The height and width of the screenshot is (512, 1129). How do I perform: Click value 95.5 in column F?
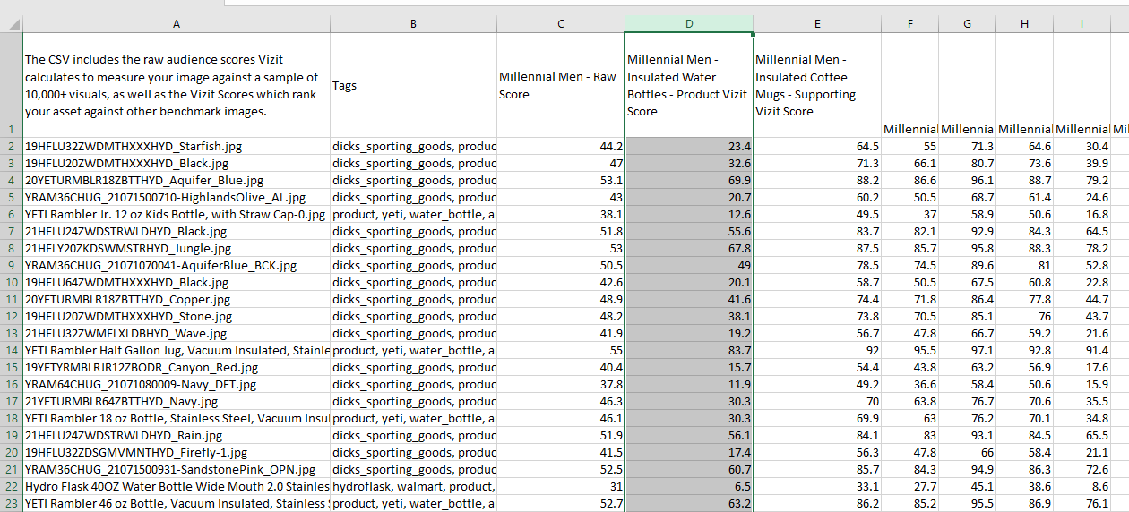click(909, 350)
